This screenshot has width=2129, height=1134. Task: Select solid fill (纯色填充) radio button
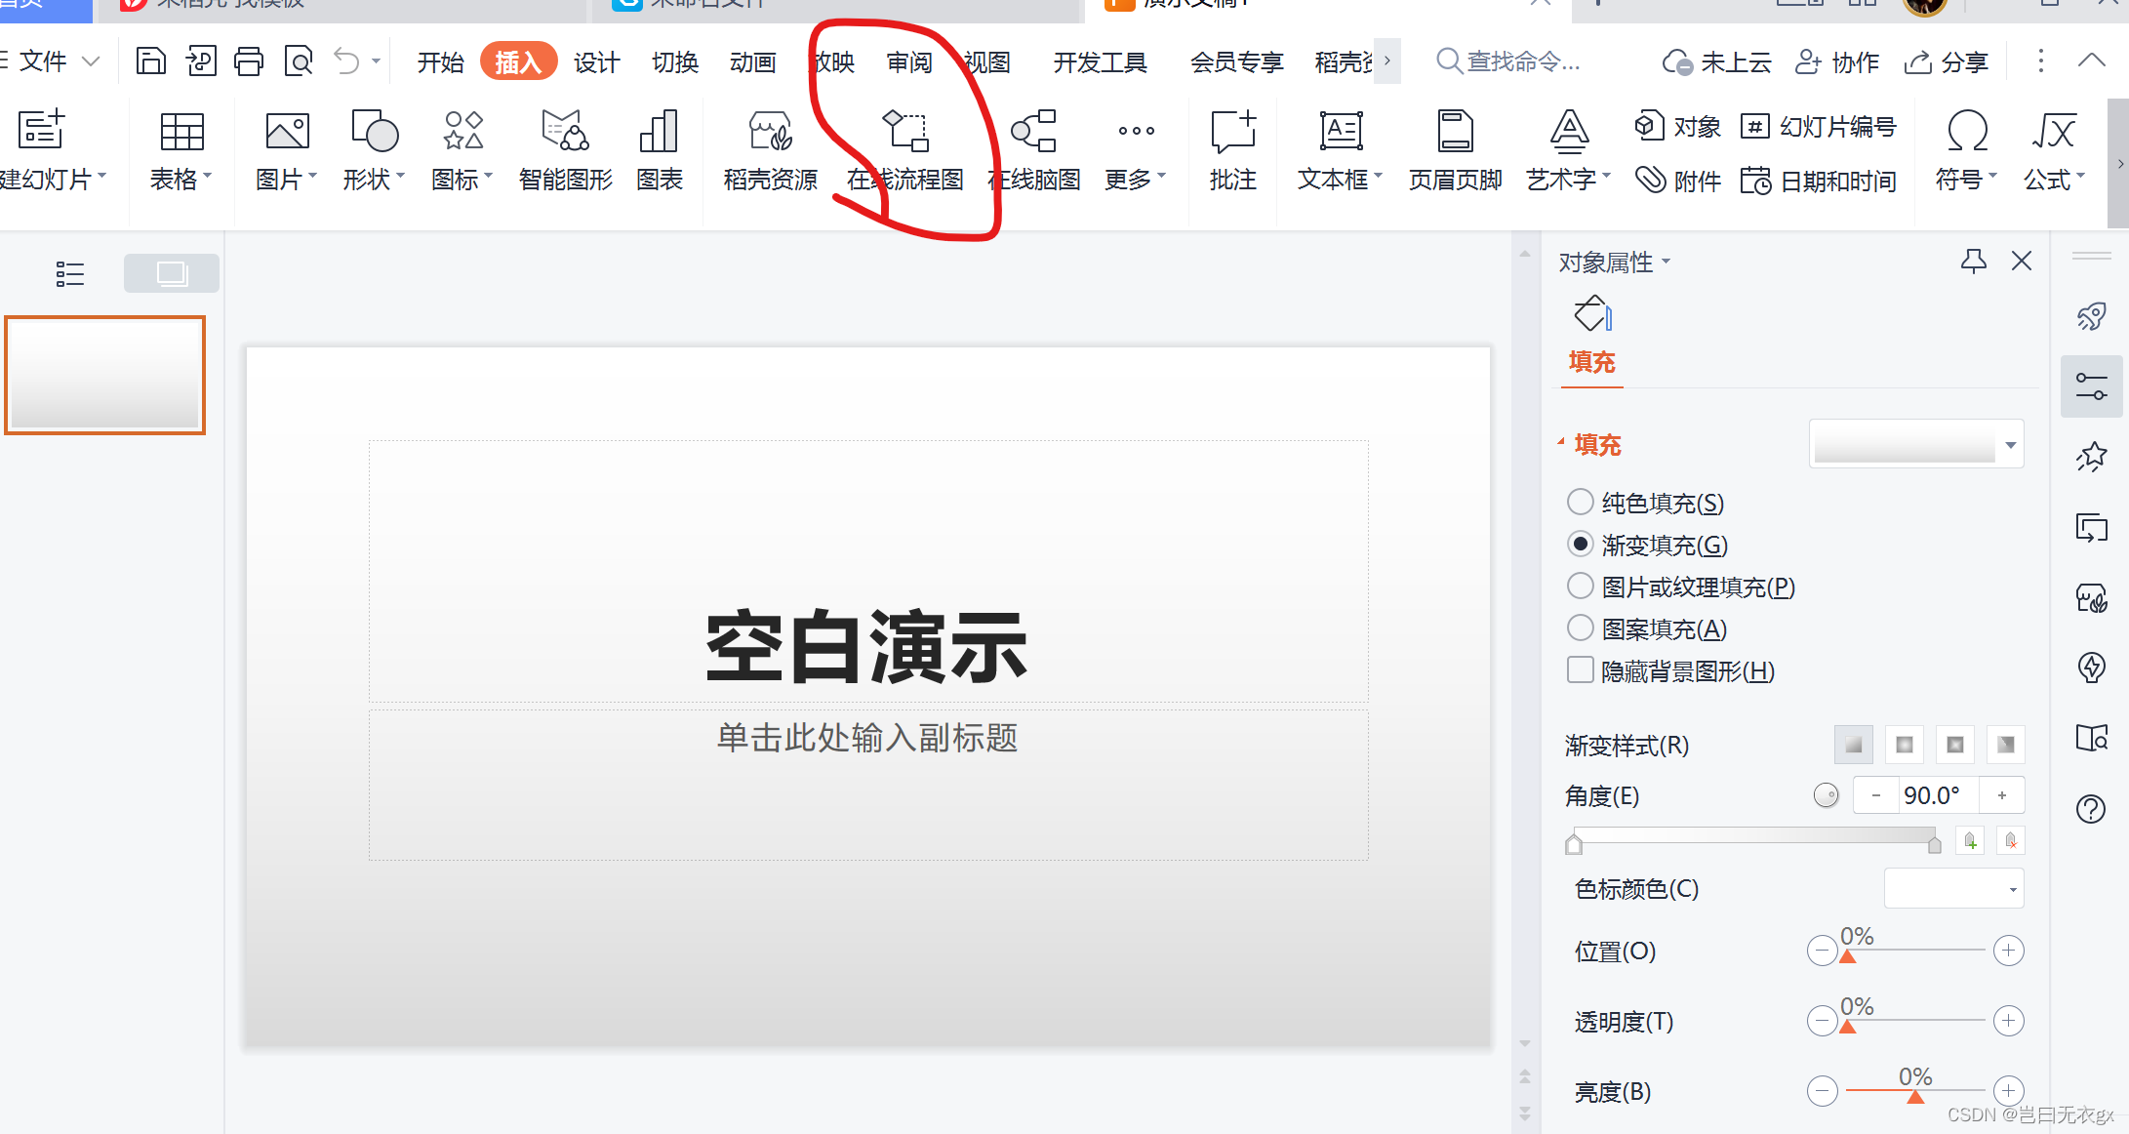(1580, 503)
